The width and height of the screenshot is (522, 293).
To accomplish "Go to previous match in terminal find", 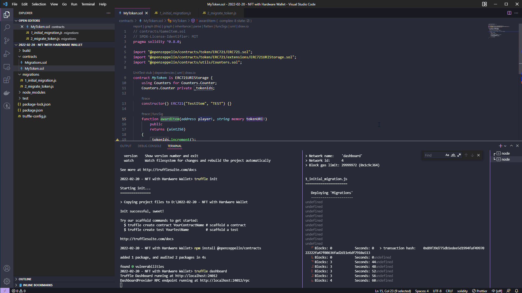I will coord(466,155).
